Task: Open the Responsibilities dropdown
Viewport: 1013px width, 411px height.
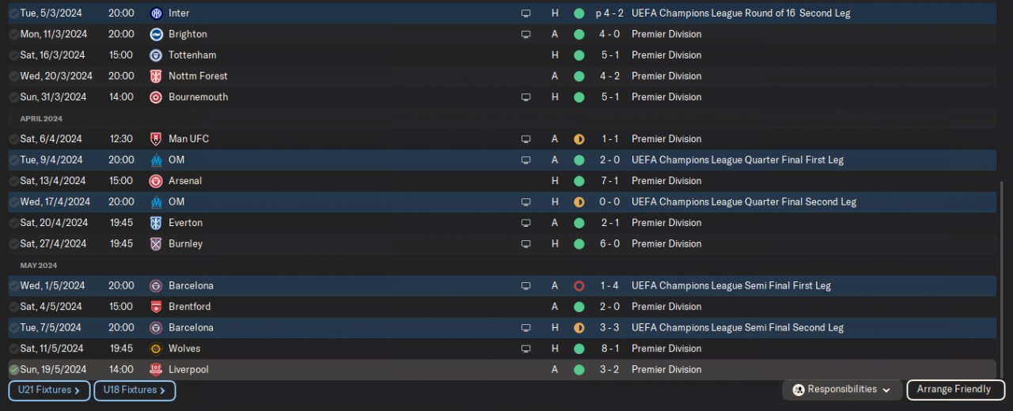Action: tap(842, 390)
